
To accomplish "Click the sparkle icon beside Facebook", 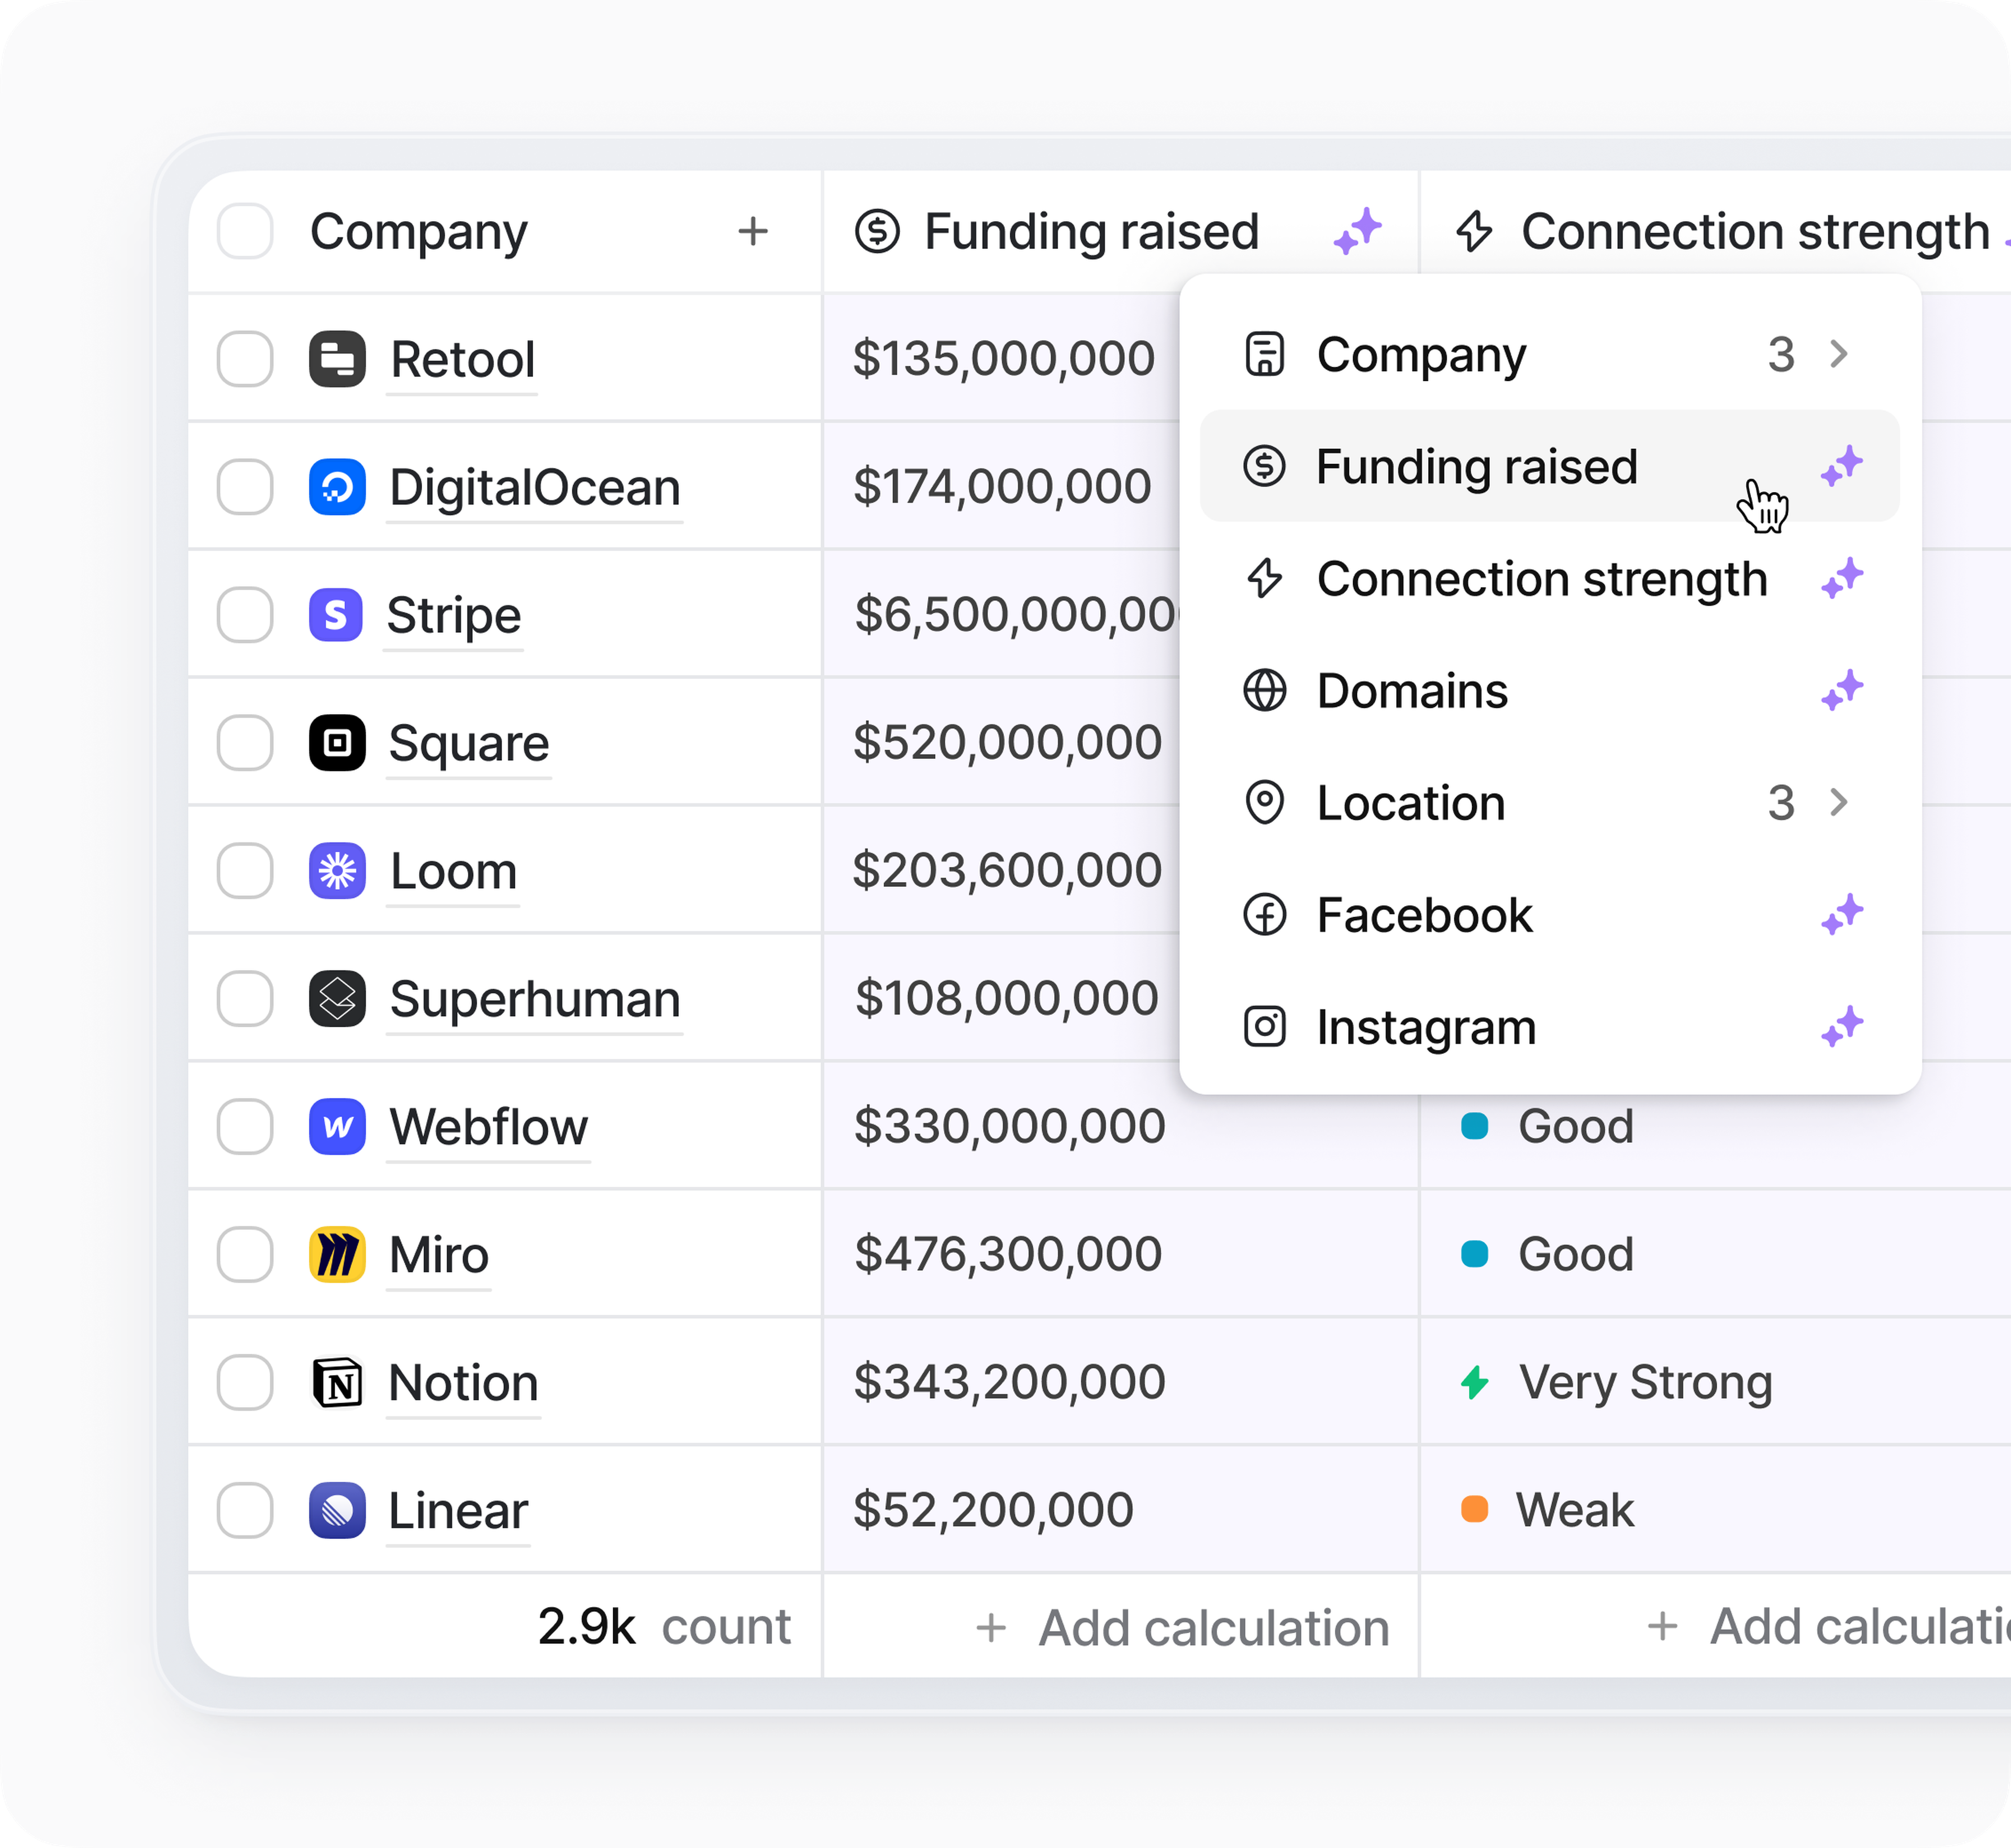I will pos(1841,915).
